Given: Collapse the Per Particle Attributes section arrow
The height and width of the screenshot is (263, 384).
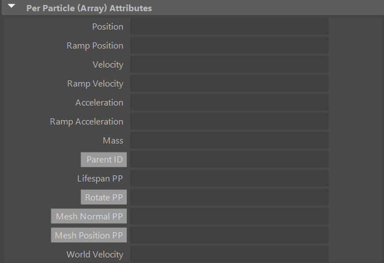Looking at the screenshot, I should (11, 8).
